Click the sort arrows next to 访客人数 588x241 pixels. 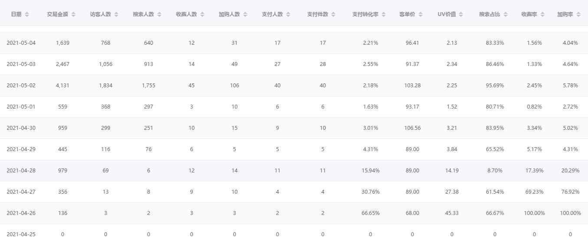tap(116, 14)
